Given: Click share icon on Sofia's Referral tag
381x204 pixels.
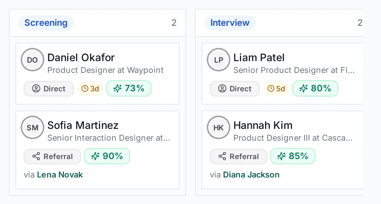Looking at the screenshot, I should [36, 156].
